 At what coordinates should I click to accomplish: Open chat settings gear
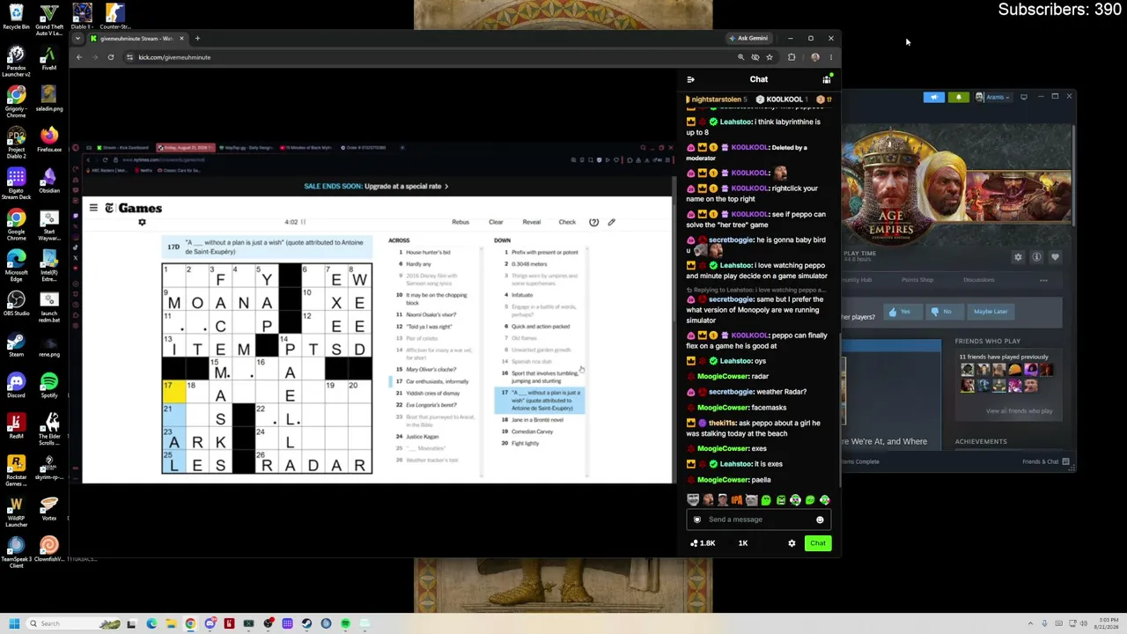792,543
